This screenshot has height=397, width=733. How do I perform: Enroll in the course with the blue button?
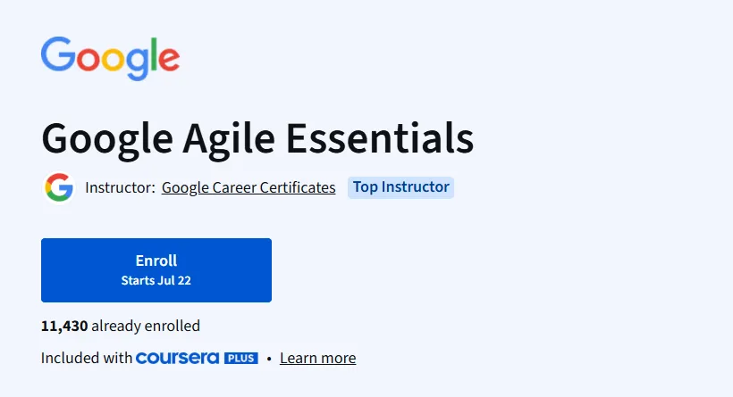pyautogui.click(x=156, y=270)
